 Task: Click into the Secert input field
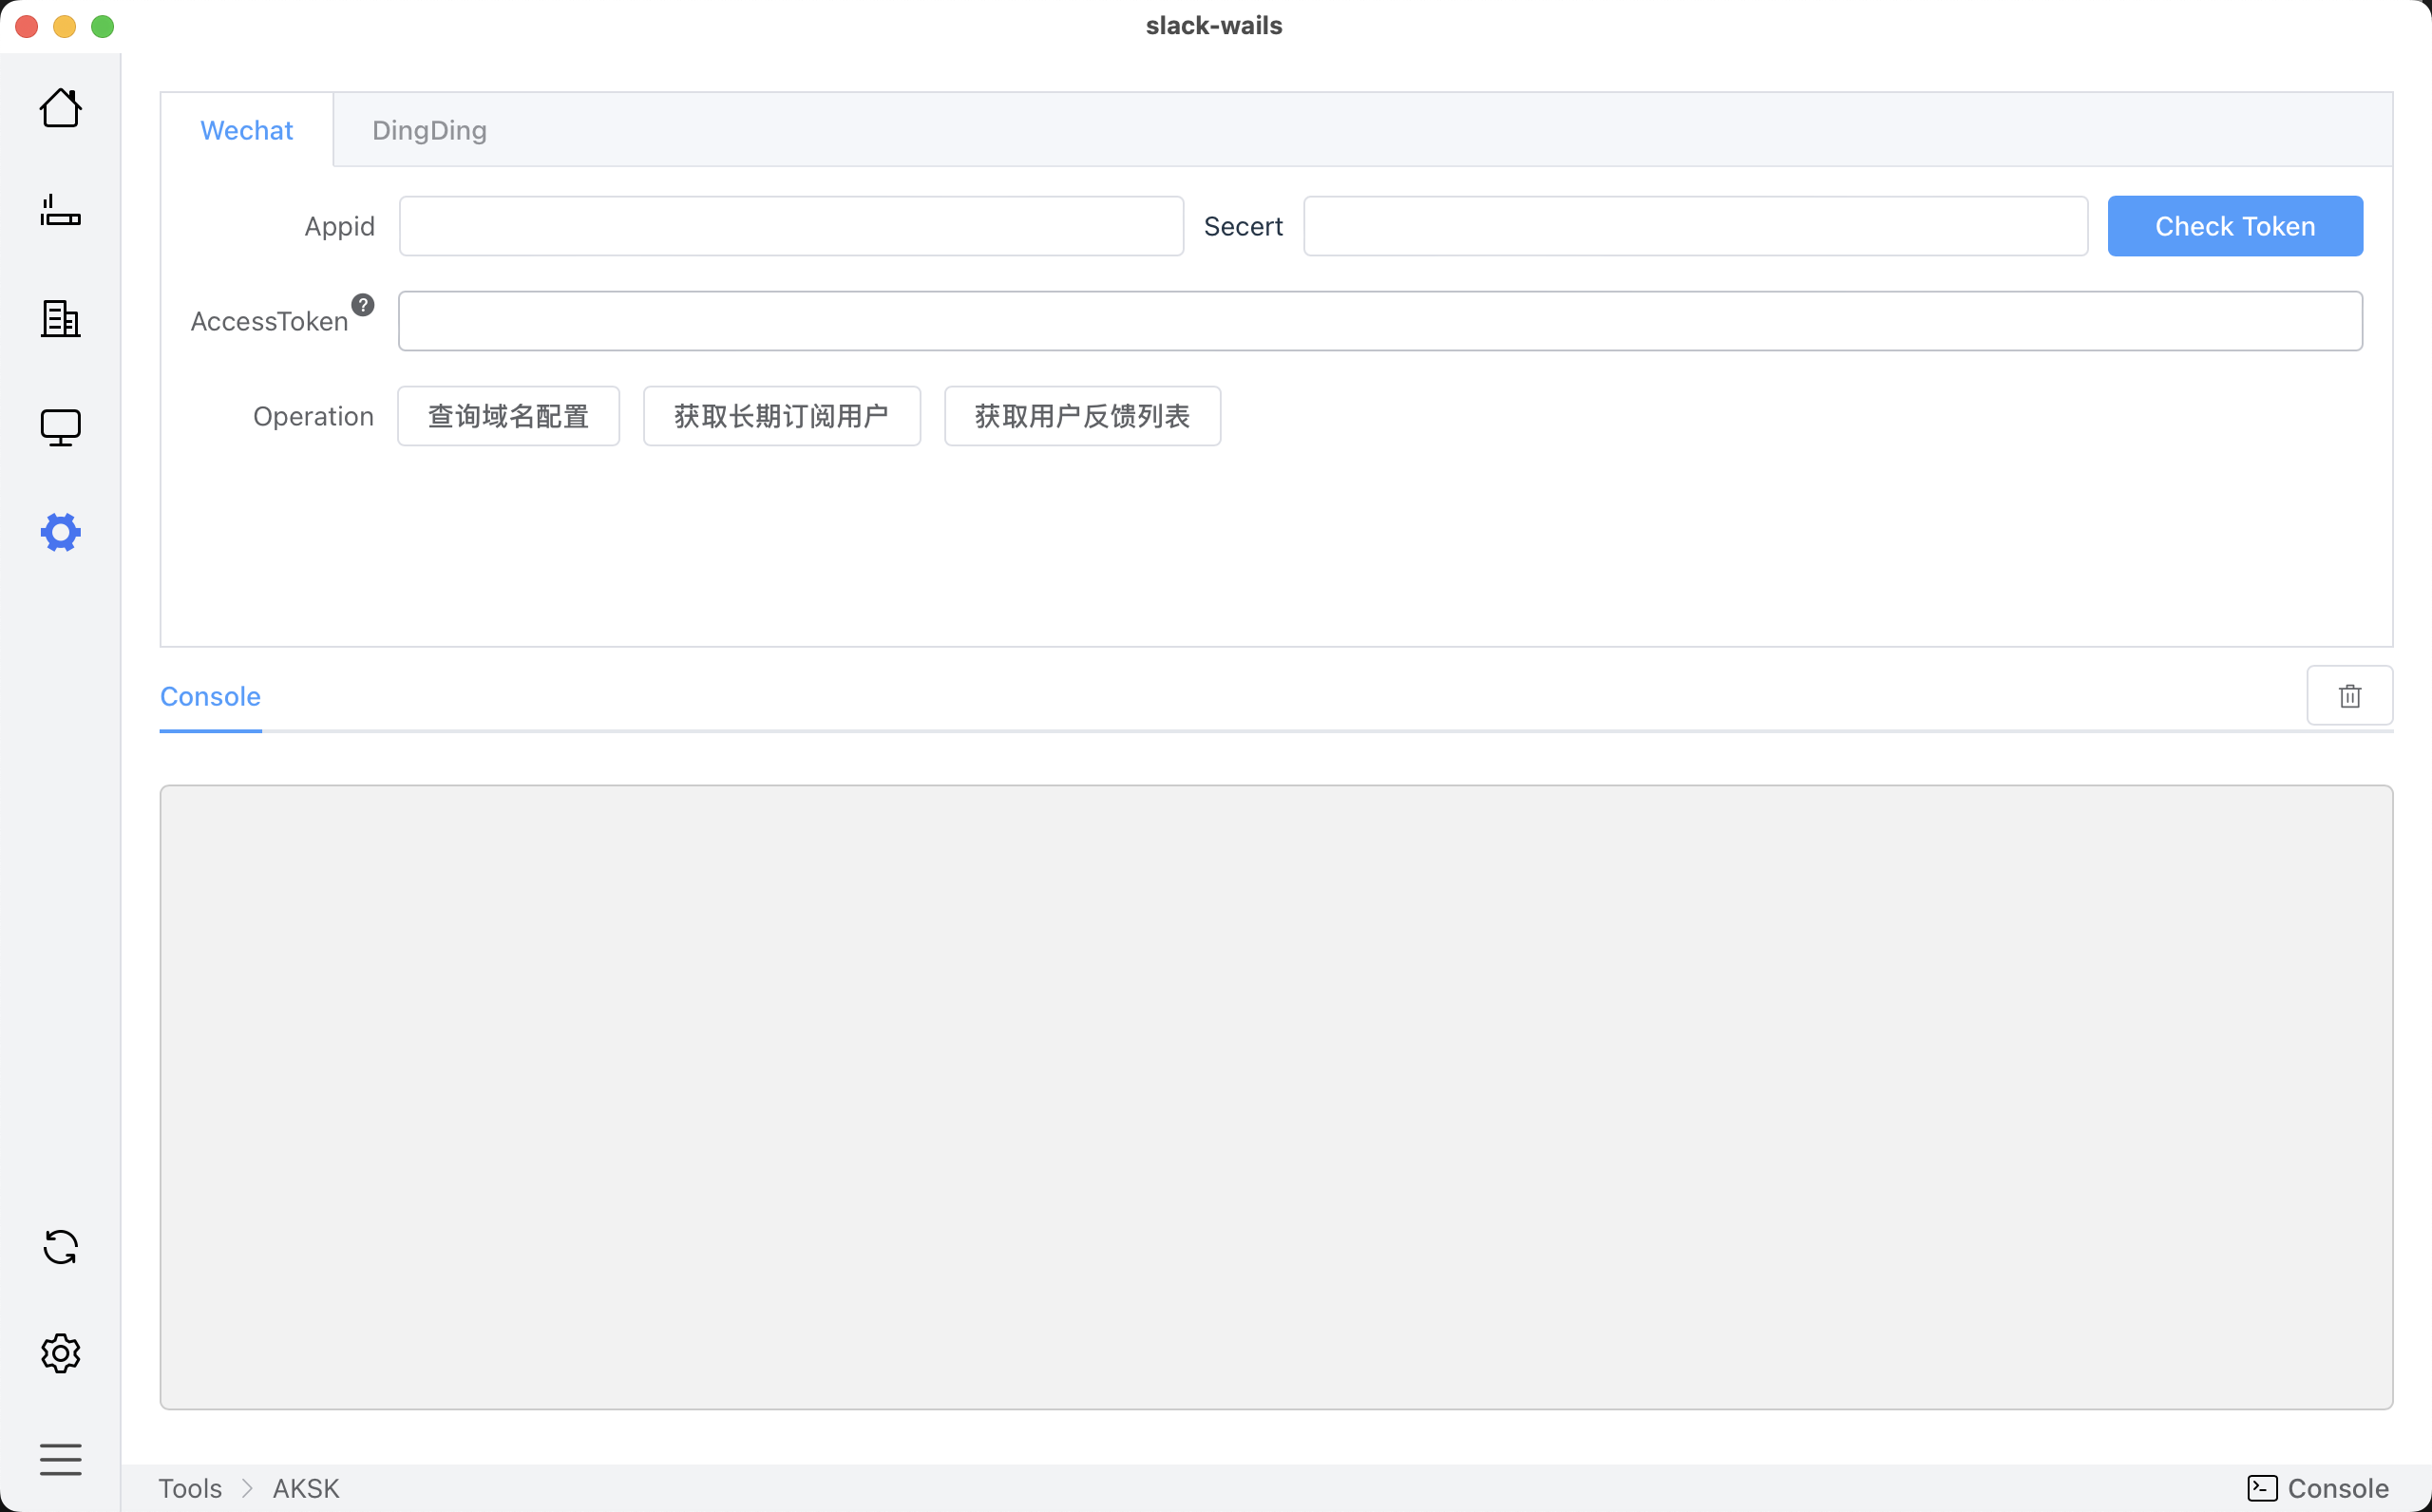[1695, 226]
